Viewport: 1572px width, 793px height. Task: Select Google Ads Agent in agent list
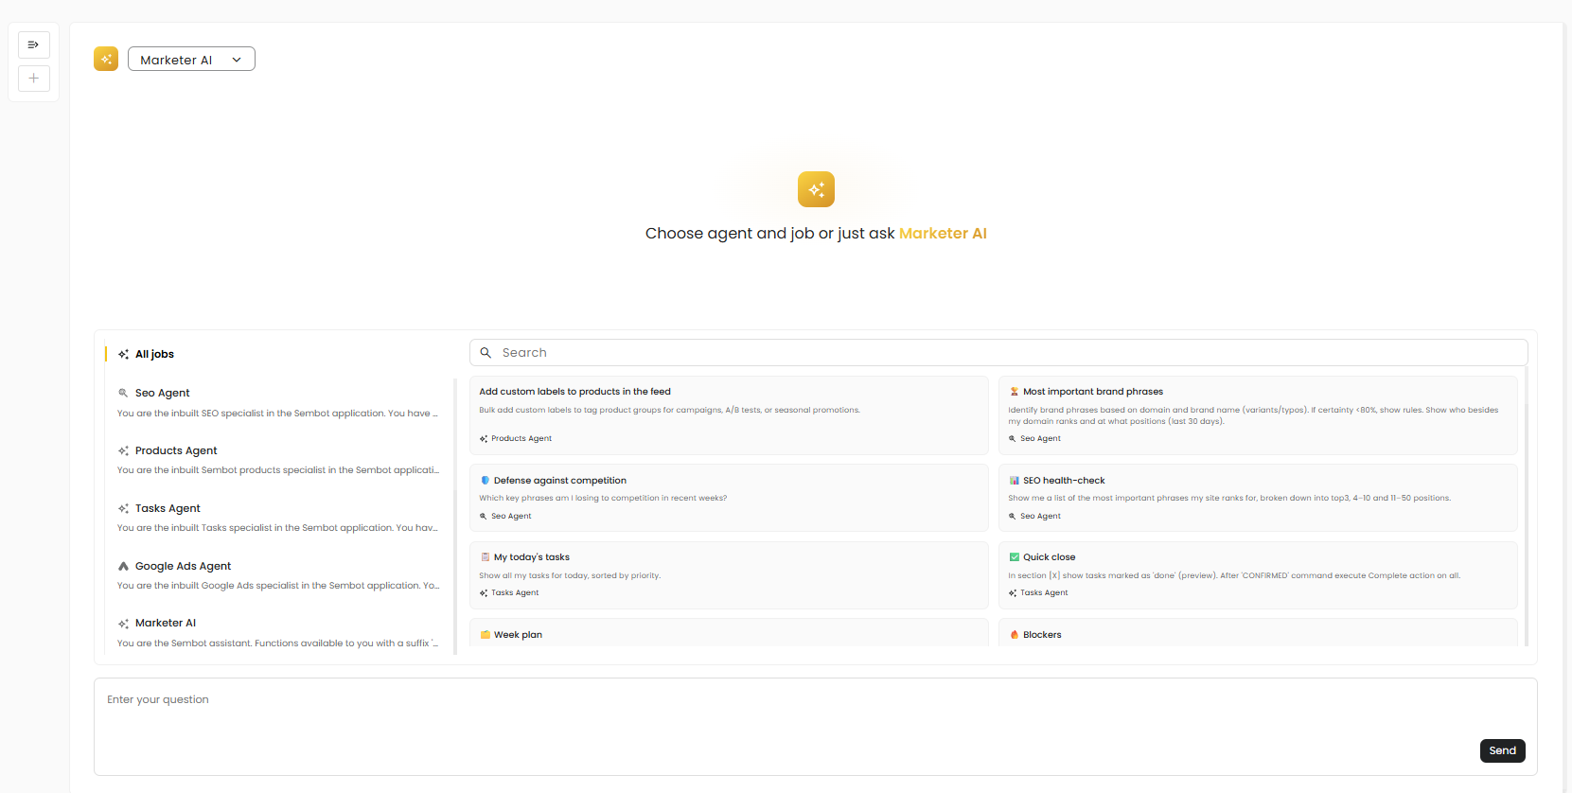(278, 575)
